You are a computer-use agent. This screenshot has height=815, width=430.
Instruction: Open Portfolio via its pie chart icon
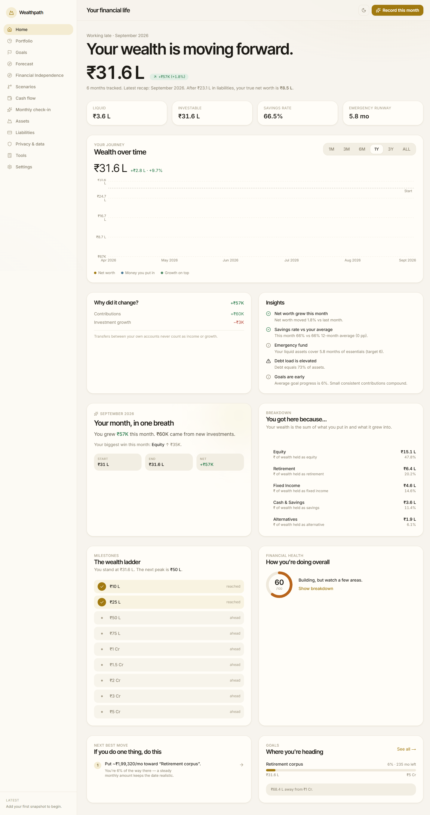coord(10,41)
